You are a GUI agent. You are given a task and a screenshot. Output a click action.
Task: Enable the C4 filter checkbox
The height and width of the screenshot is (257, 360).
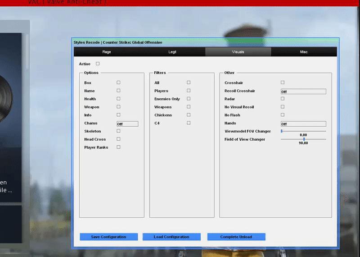(189, 123)
